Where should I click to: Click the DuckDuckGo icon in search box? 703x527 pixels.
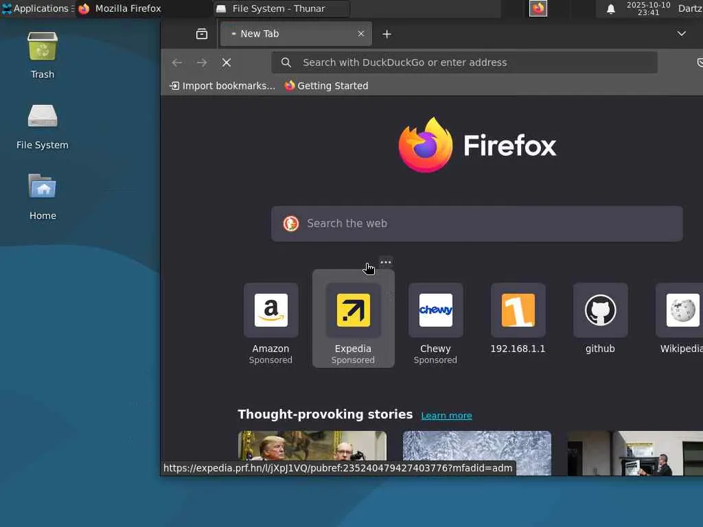pos(291,223)
